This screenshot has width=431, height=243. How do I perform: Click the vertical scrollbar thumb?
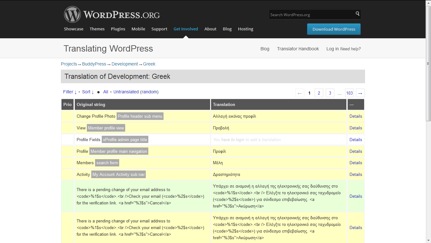[x=428, y=63]
